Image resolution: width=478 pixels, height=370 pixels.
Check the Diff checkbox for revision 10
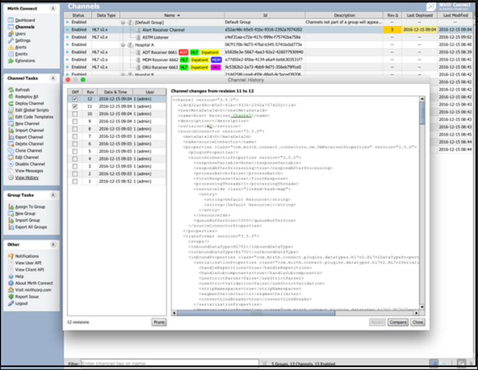[75, 114]
